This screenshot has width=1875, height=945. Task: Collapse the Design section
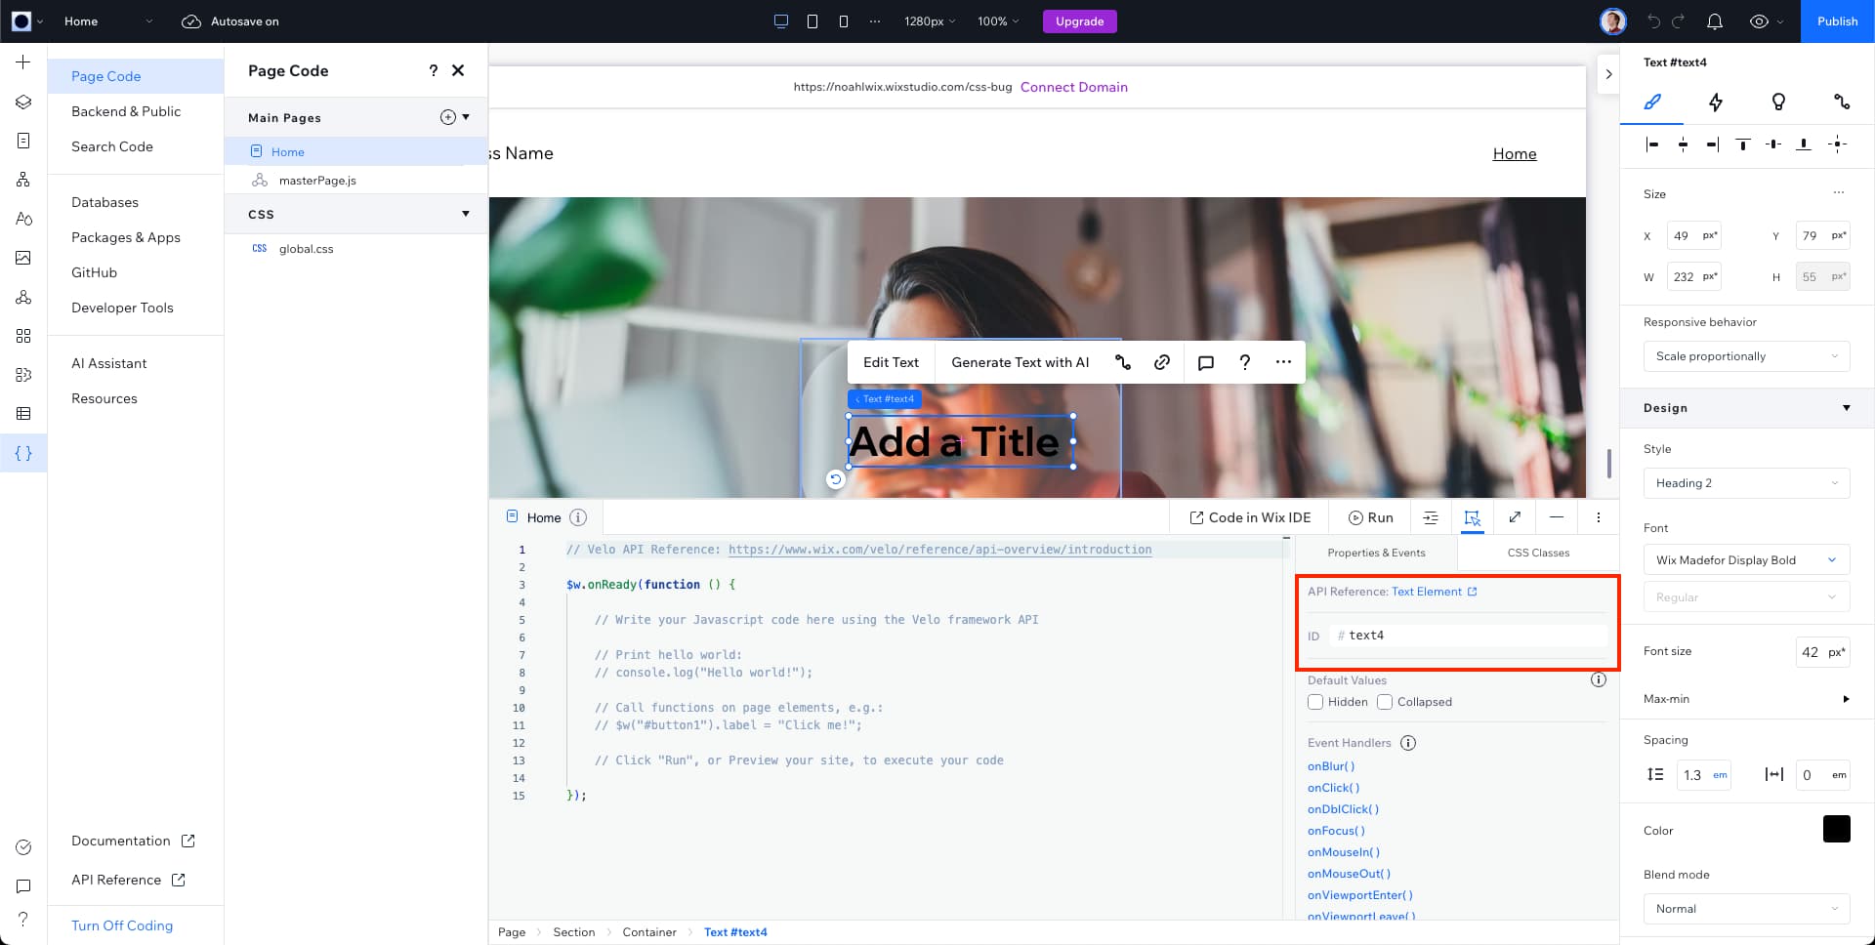coord(1846,408)
